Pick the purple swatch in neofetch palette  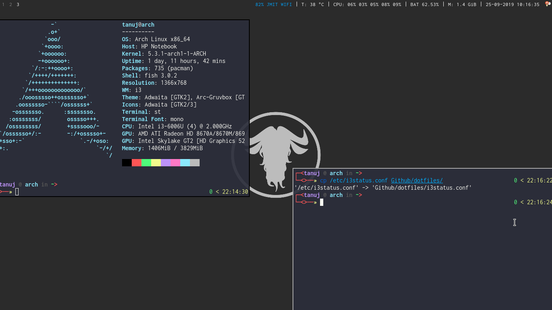(166, 163)
